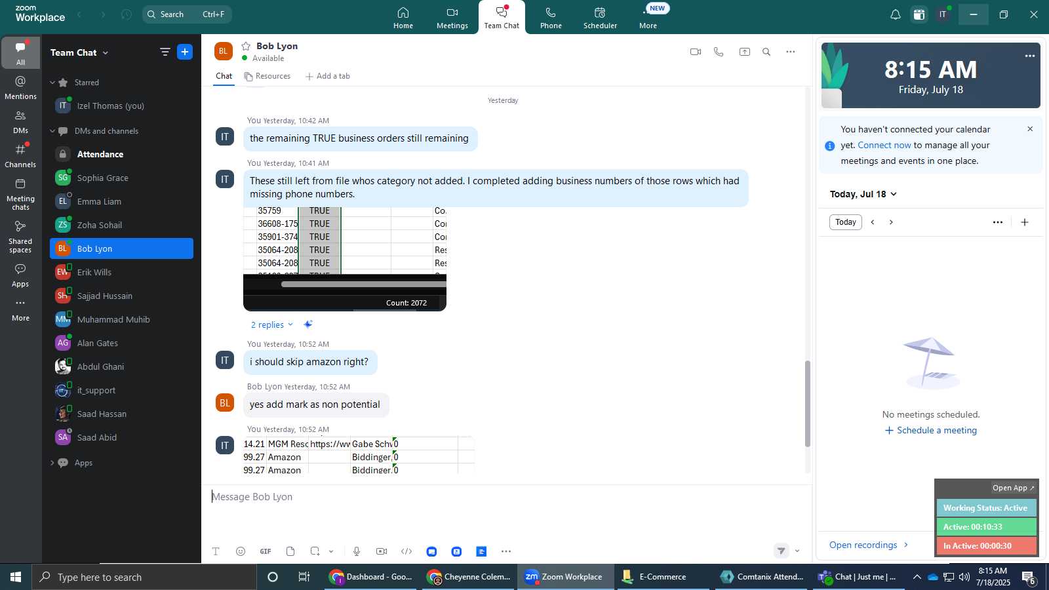Share screen with Bob Lyon
The height and width of the screenshot is (590, 1049).
pyautogui.click(x=745, y=52)
